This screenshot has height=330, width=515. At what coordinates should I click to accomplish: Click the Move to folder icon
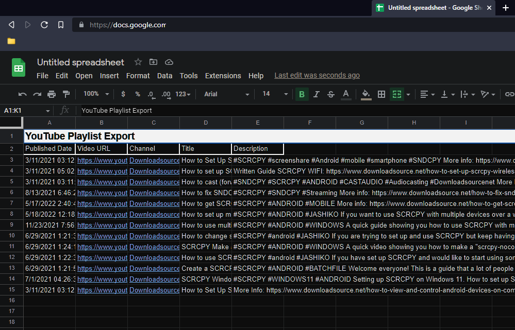click(154, 62)
